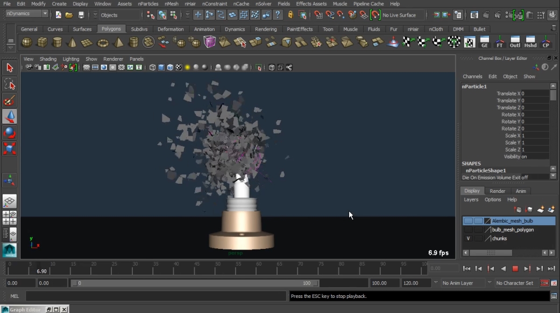Toggle visibility of the bulb_mesh_polygon layer
Image resolution: width=560 pixels, height=313 pixels.
468,230
